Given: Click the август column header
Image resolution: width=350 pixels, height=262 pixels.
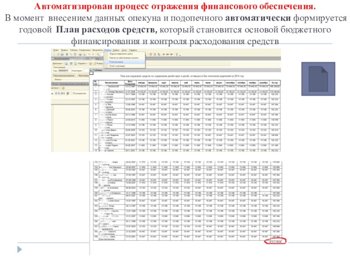Looking at the screenshot, I should pyautogui.click(x=219, y=83).
